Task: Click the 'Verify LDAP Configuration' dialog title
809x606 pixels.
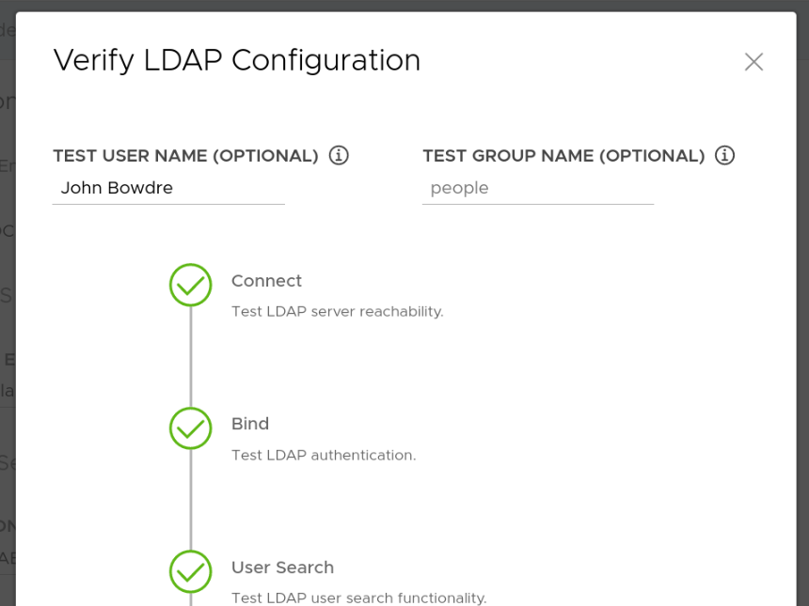Action: coord(237,60)
